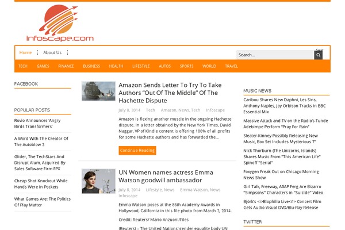Open the Amazon ship article thumbnail
This screenshot has width=345, height=230.
pyautogui.click(x=98, y=91)
